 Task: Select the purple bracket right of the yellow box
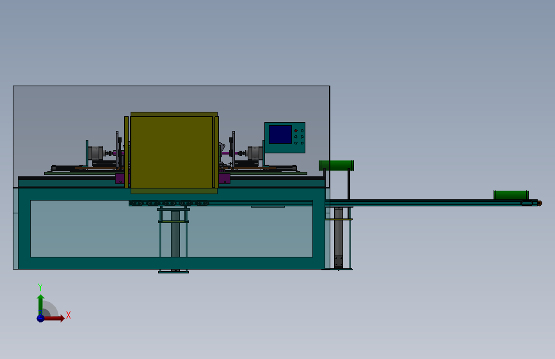225,178
